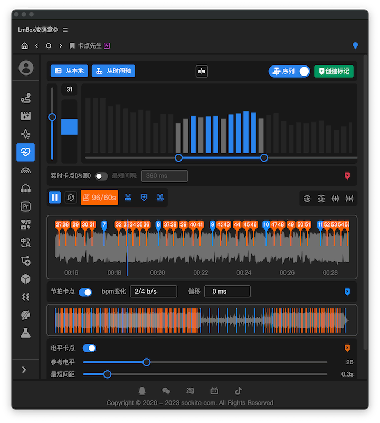Click the vertical expand waveform icon
The height and width of the screenshot is (423, 380).
[307, 199]
